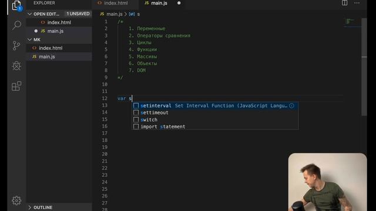The height and width of the screenshot is (211, 376).
Task: Open index.html in the MK folder
Action: tap(59, 48)
